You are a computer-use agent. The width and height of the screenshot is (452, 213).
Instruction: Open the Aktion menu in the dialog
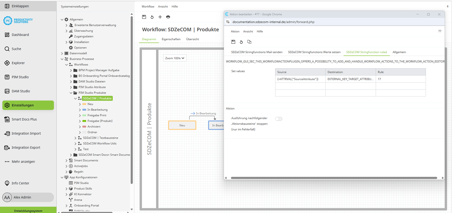(235, 31)
